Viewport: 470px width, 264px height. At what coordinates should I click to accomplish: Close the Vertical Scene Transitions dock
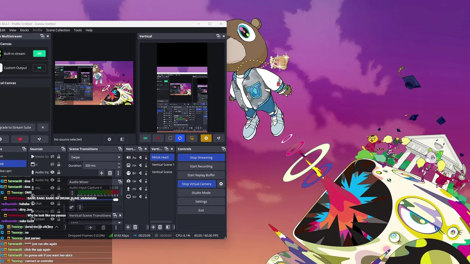pyautogui.click(x=120, y=215)
